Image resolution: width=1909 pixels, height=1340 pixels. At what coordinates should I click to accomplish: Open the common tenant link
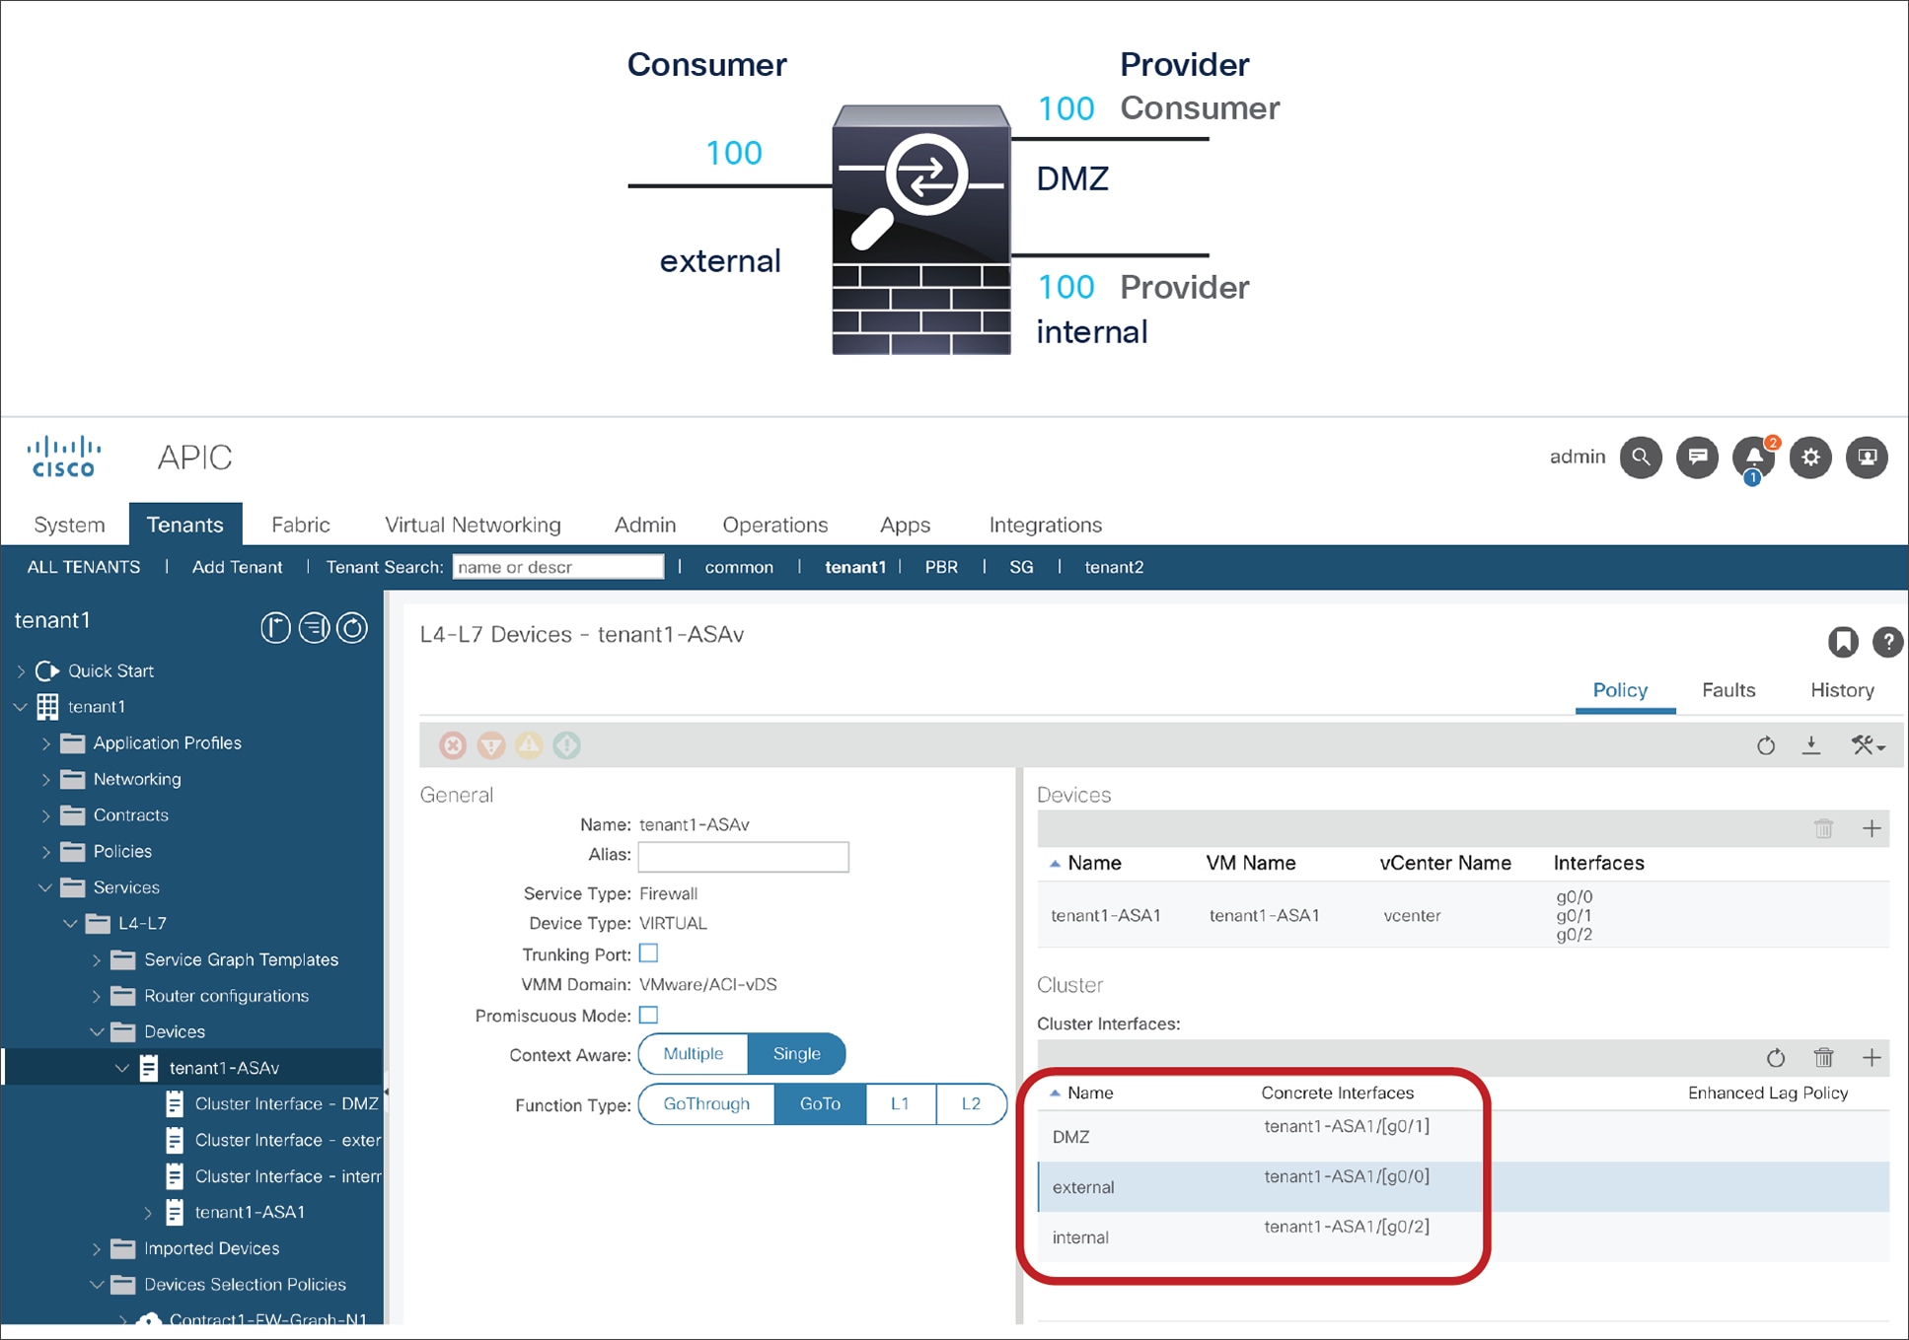(739, 567)
